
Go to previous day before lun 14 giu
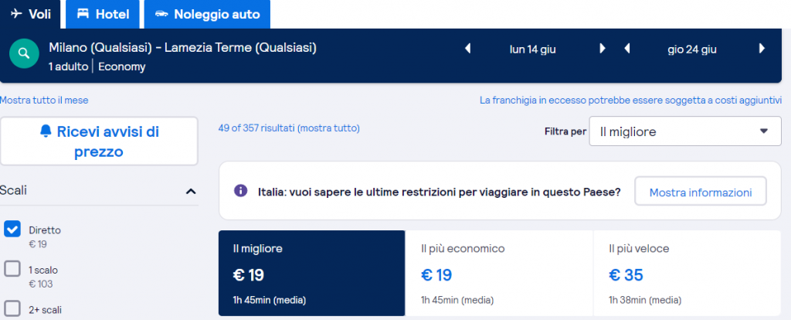(467, 49)
